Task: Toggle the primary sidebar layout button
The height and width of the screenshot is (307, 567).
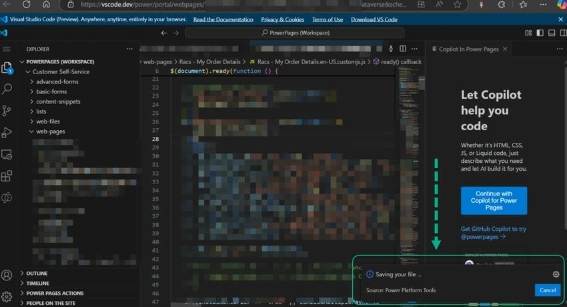Action: tap(540, 33)
